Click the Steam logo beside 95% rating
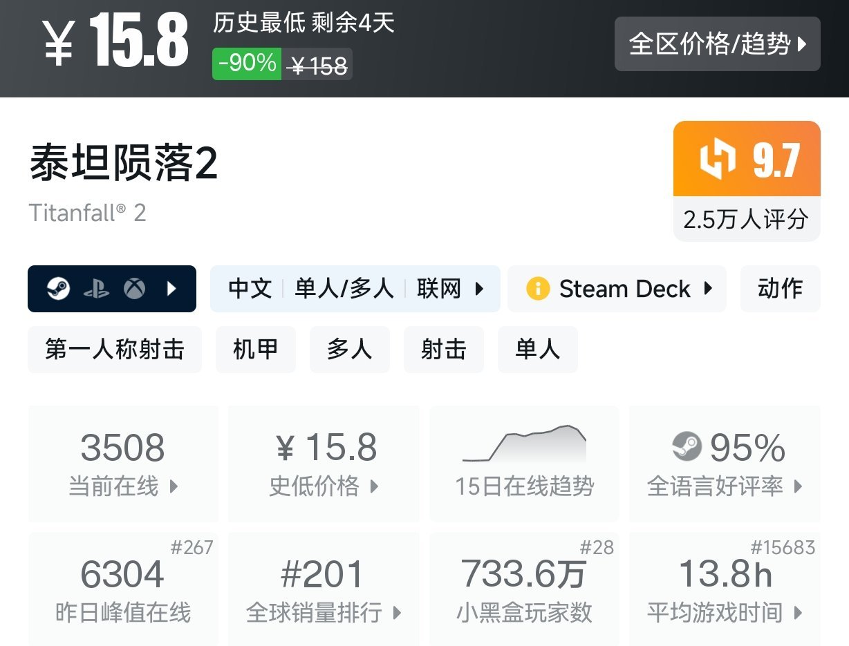849x646 pixels. (687, 447)
